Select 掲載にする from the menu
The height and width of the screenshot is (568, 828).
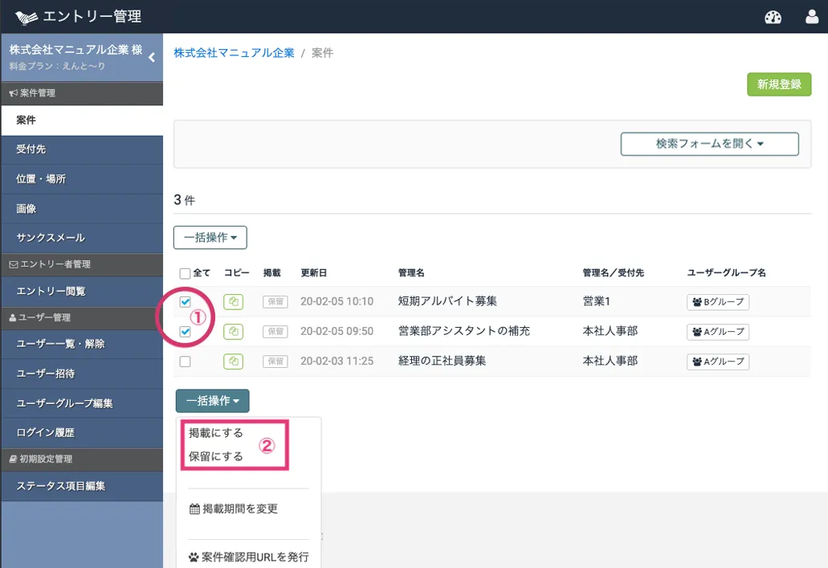[215, 433]
